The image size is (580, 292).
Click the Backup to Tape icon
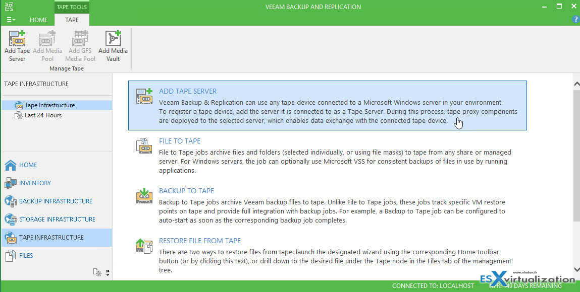[x=144, y=196]
